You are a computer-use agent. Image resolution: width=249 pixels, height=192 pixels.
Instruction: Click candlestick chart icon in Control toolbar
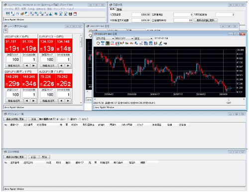(x=22, y=14)
